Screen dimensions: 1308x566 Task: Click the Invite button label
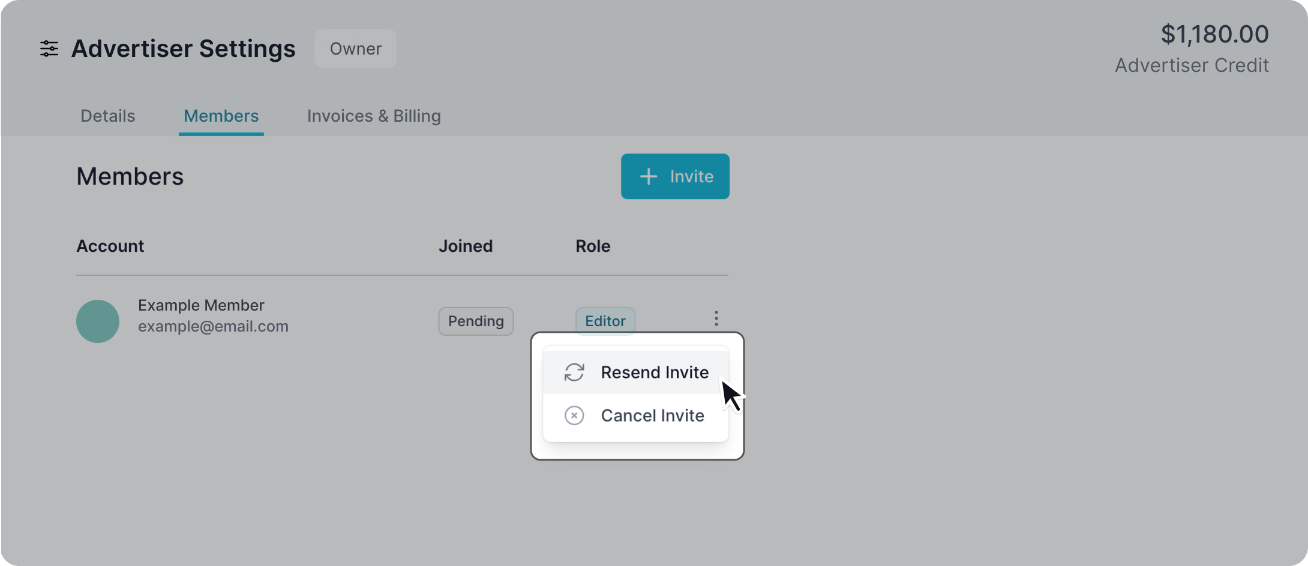click(692, 176)
